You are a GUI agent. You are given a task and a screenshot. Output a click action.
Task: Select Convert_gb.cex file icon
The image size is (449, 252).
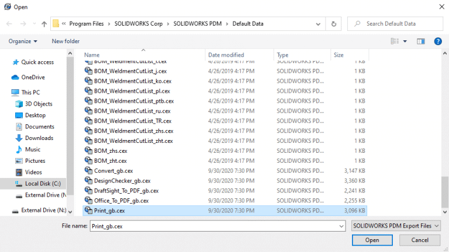coord(88,170)
